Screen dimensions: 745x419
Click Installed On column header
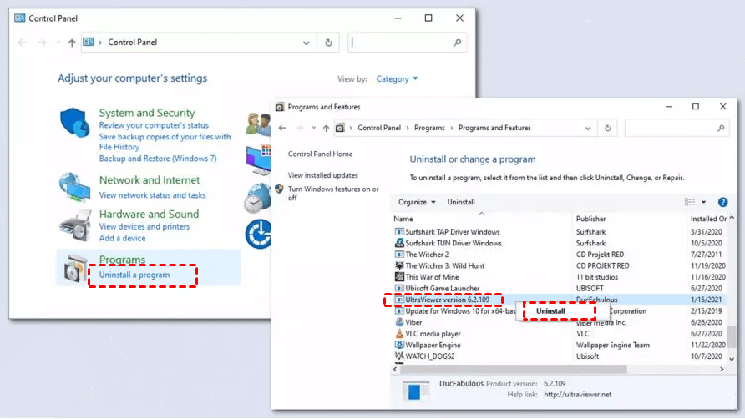coord(708,219)
